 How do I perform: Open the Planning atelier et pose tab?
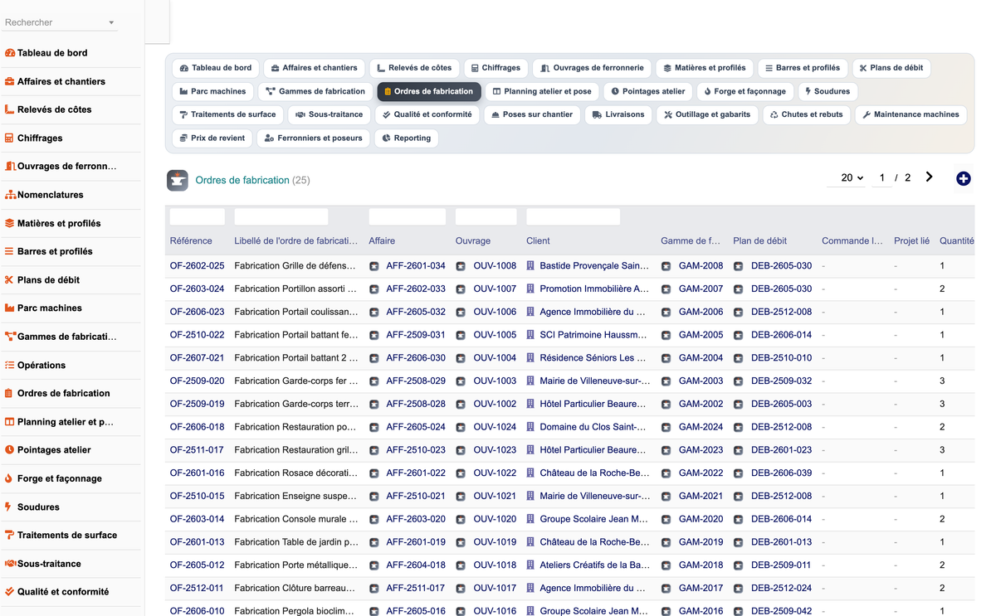pos(542,91)
